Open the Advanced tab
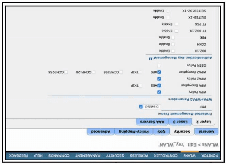 (x=101, y=131)
